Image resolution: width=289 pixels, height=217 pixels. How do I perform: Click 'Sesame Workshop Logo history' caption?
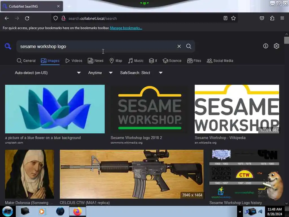point(236,203)
